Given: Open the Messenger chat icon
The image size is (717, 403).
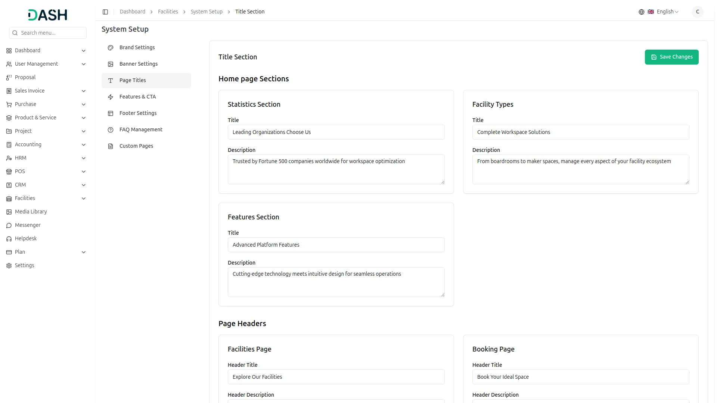Looking at the screenshot, I should coord(9,225).
